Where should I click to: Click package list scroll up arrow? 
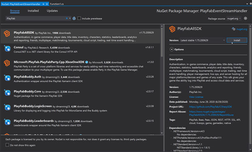coord(162,26)
